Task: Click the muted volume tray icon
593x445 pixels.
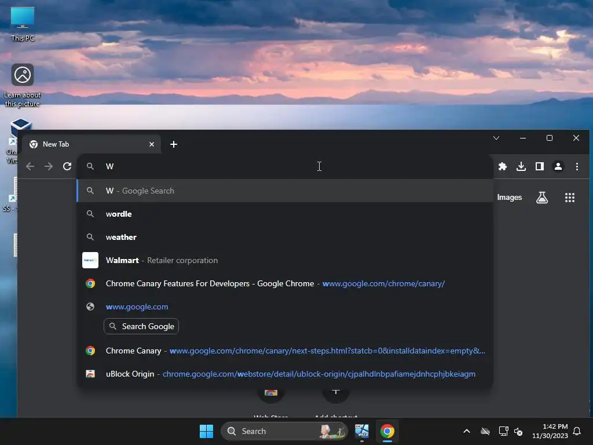Action: 518,431
